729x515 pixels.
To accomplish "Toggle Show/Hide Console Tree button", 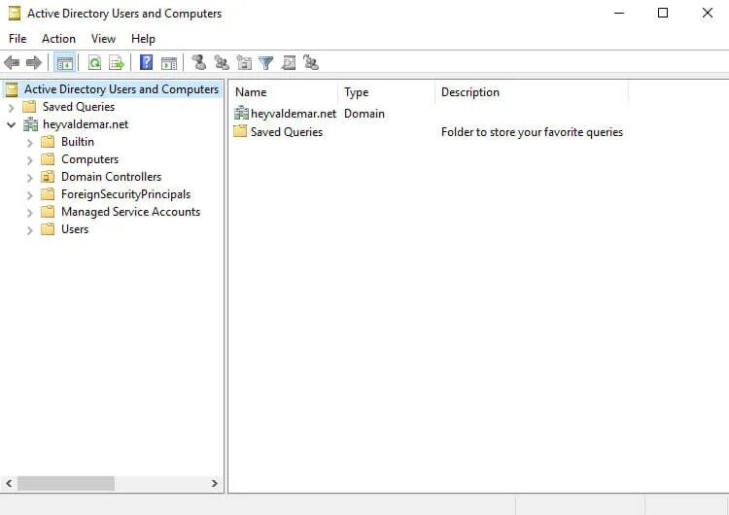I will point(64,62).
